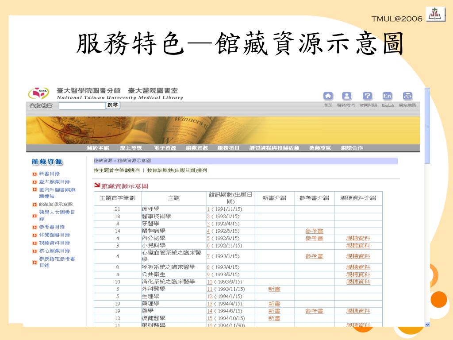453x340 pixels.
Task: Sort by 按主題首字筆劃排列
Action: coord(117,170)
